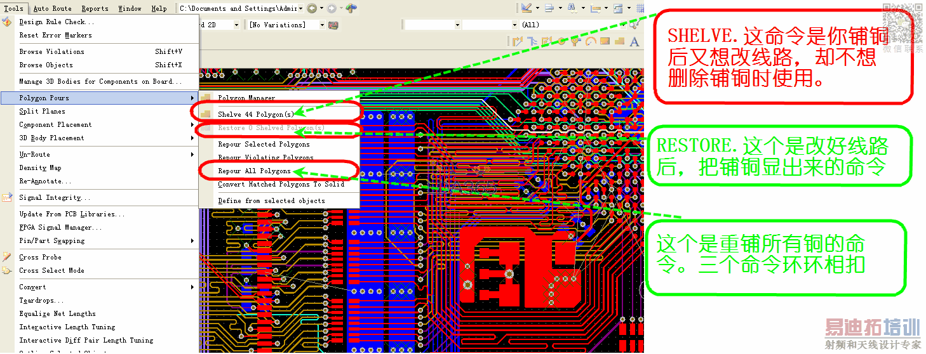
Task: Choose Convert Hatched Polygons To Solid
Action: (x=281, y=185)
